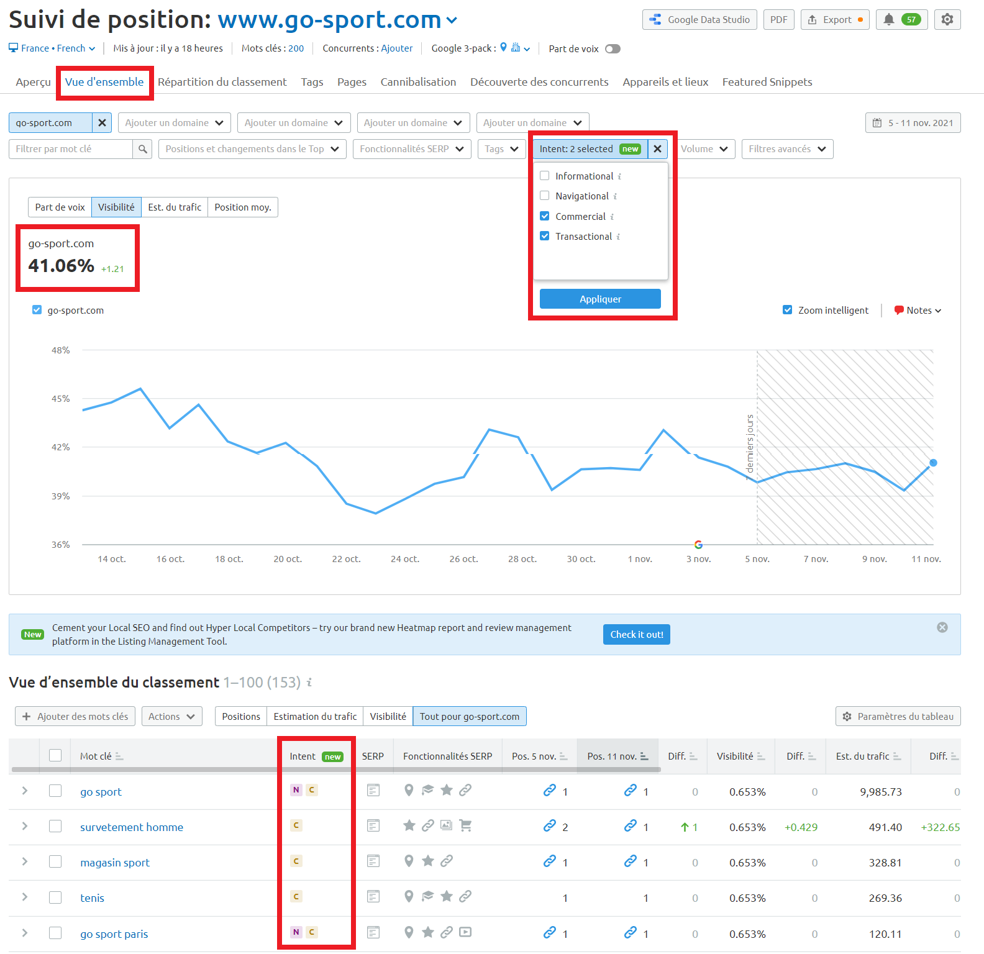Screen dimensions: 984x954
Task: Open SERP snapshot icon for survetement homme
Action: pyautogui.click(x=373, y=826)
